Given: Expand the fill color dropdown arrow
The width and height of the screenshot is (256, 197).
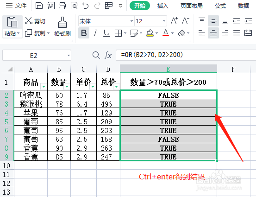Looking at the screenshot, I should tap(157, 33).
